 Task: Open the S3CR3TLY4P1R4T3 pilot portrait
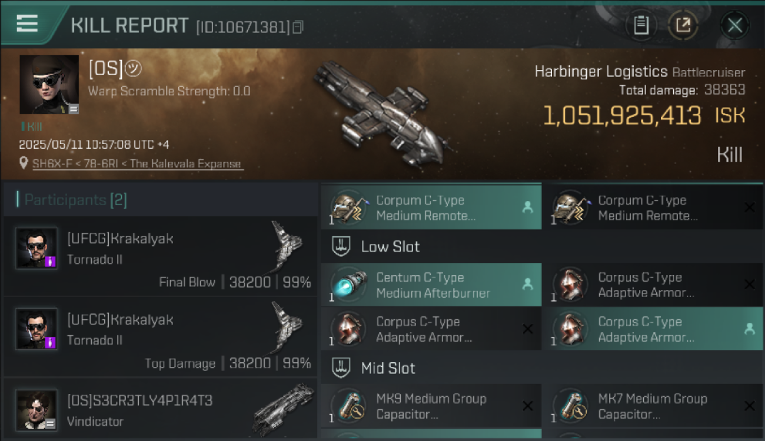(36, 410)
